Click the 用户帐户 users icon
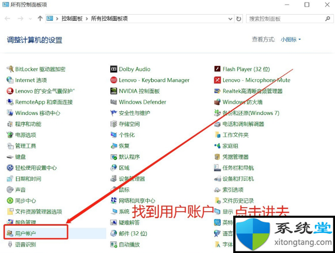This screenshot has height=253, width=335. [10, 233]
